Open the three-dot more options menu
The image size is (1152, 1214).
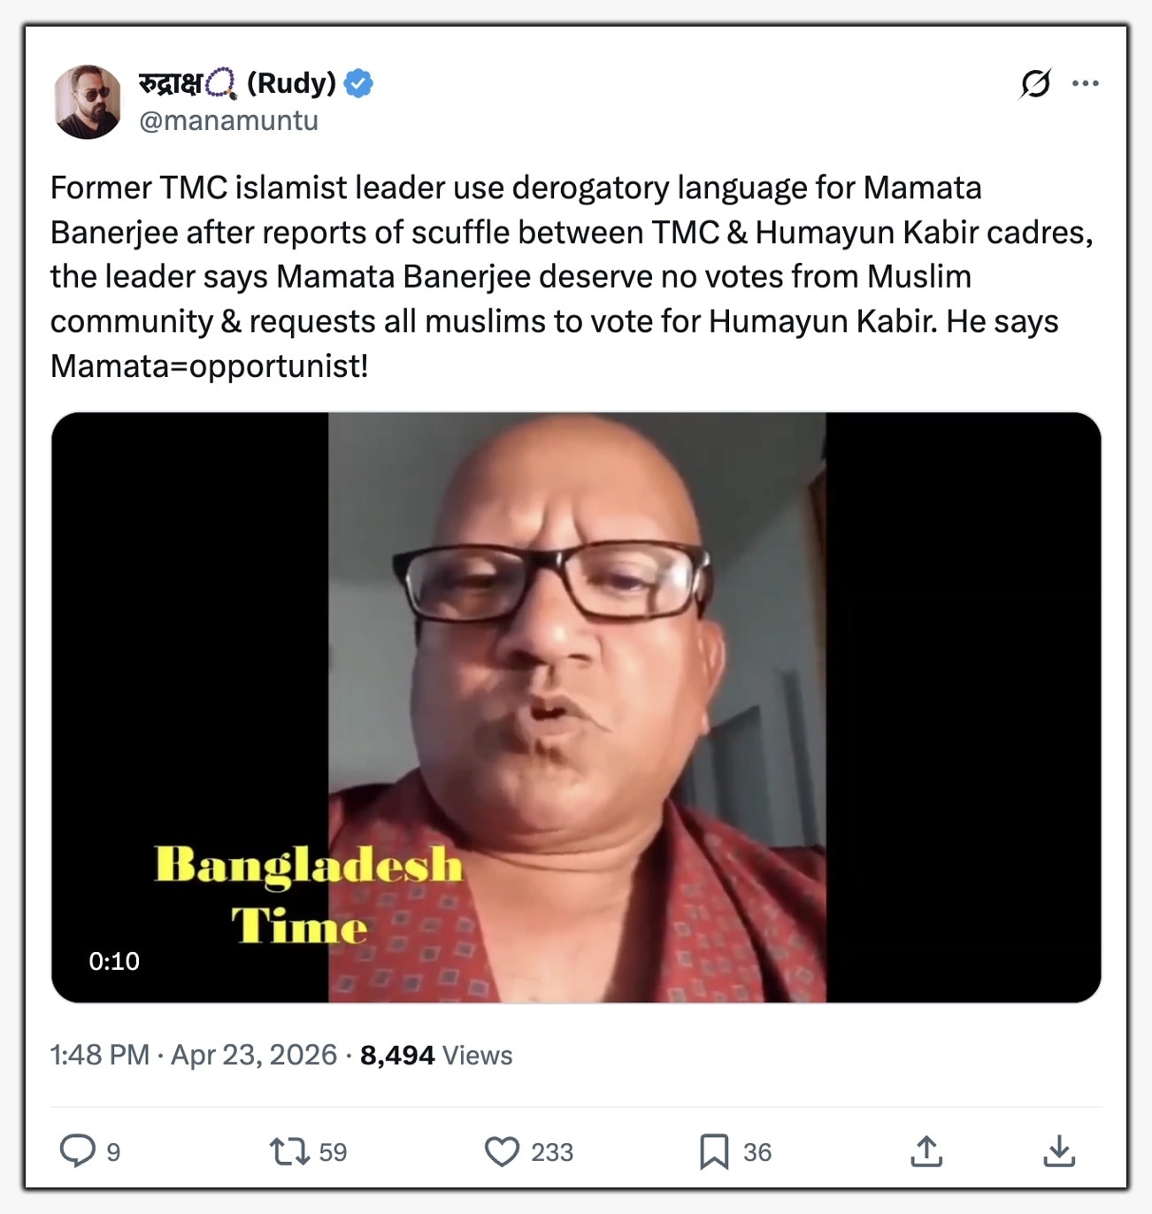click(x=1085, y=83)
